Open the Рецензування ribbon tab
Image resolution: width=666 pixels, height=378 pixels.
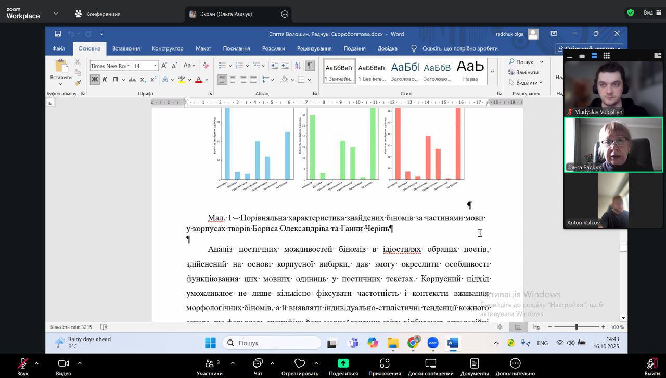pyautogui.click(x=314, y=48)
